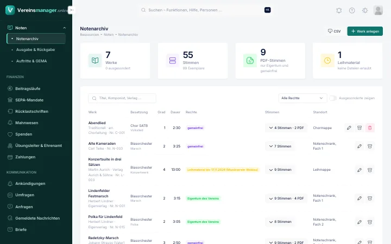This screenshot has height=244, width=391.
Task: Open Ausgabe & Rückgabe in sidebar
Action: tap(36, 49)
